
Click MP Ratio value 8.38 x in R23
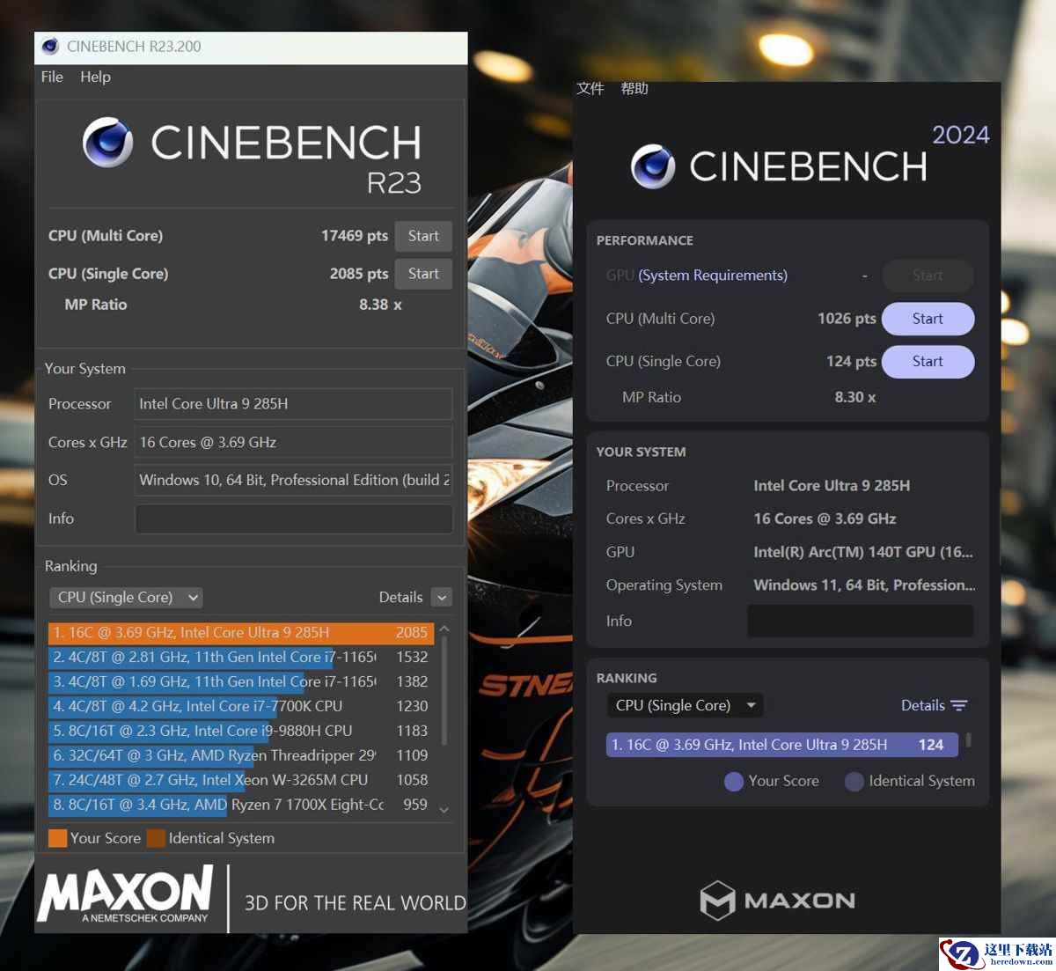pos(380,305)
